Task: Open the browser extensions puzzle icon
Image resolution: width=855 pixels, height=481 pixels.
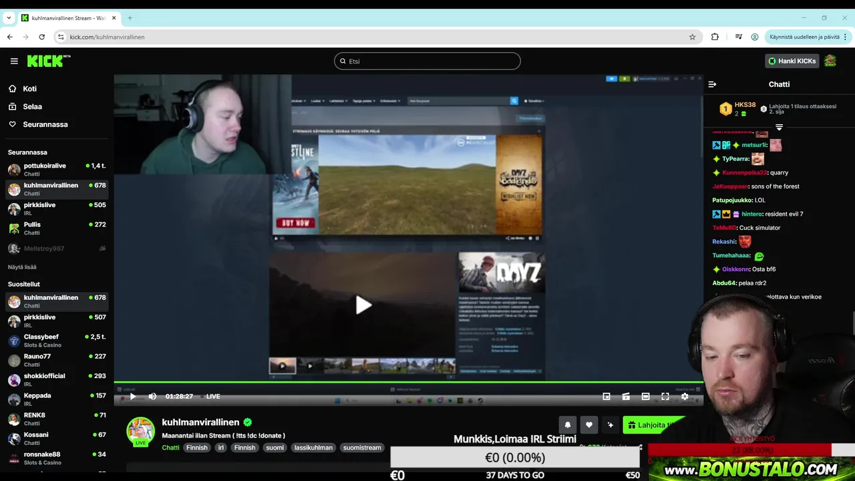Action: [715, 37]
